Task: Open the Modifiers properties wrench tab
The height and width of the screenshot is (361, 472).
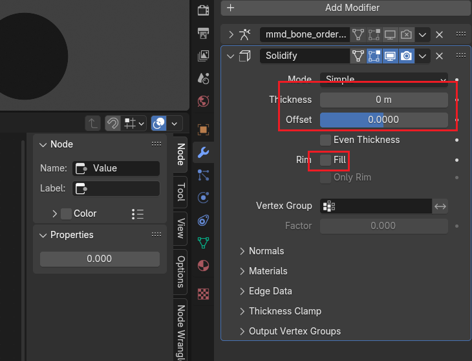Action: click(x=203, y=153)
